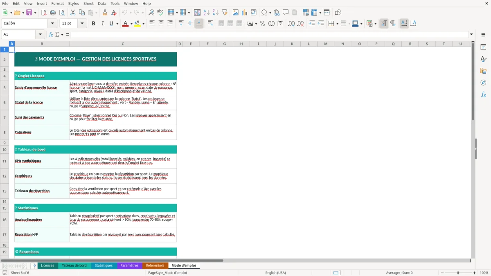Viewport: 491px width, 276px height.
Task: Open the font name dropdown
Action: [x=53, y=24]
